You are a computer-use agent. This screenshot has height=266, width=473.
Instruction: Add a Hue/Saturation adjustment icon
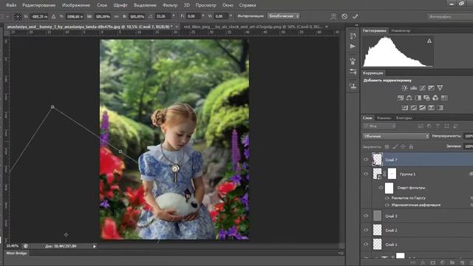point(401,98)
